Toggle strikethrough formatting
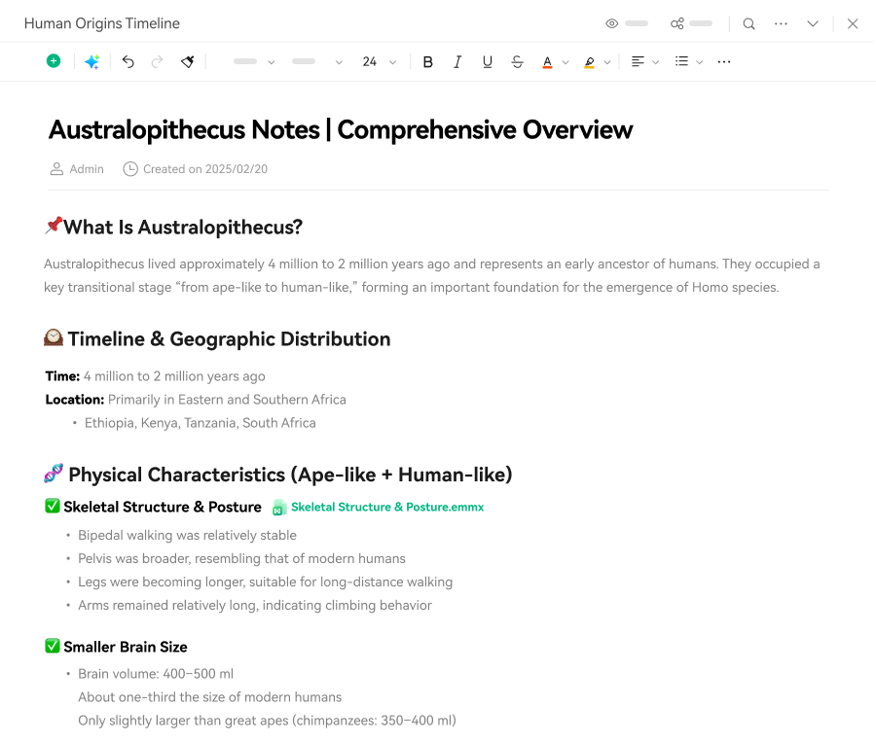The width and height of the screenshot is (876, 741). tap(518, 62)
